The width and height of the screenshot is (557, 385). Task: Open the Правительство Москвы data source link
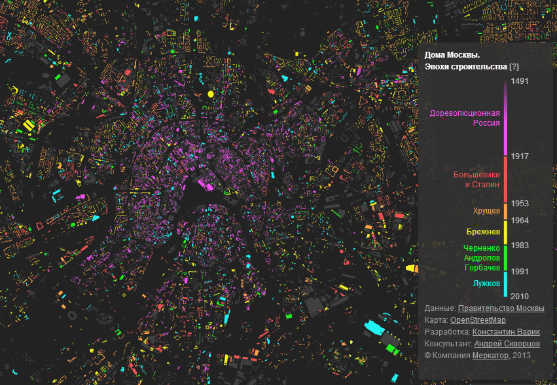(x=501, y=308)
